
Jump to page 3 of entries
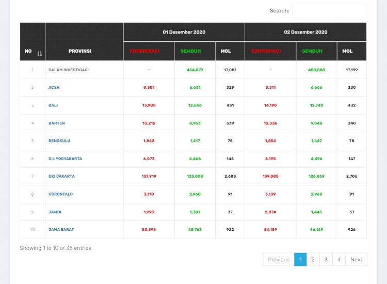[326, 260]
